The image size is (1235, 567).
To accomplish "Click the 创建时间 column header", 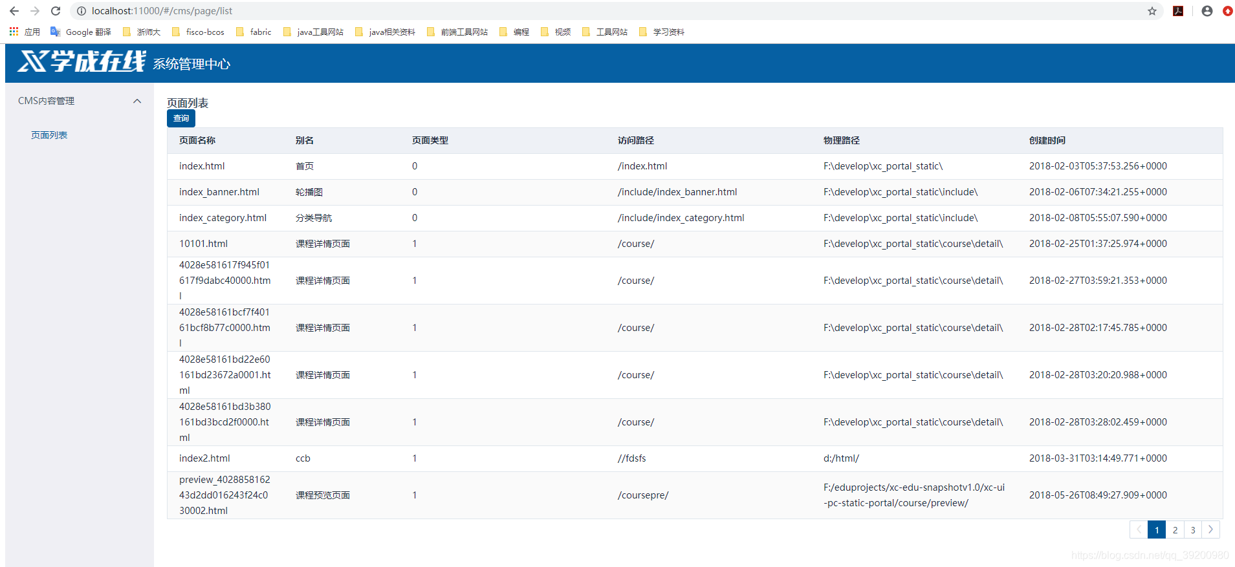I will [1047, 140].
